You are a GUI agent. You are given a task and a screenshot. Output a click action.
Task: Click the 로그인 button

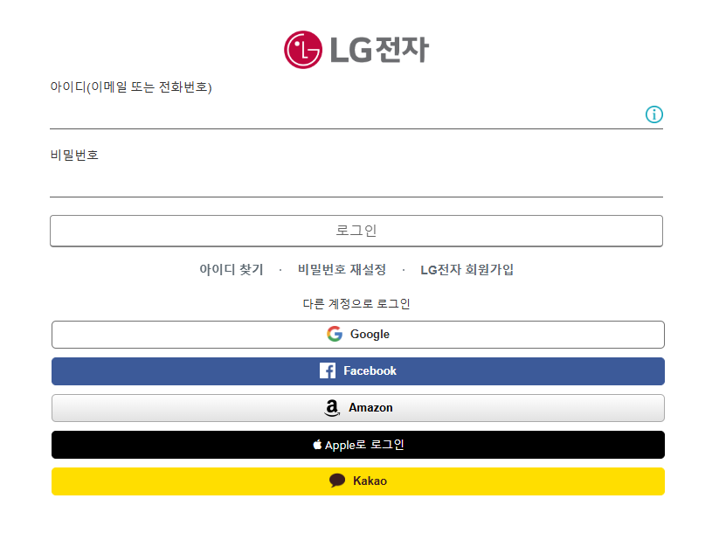click(x=356, y=231)
